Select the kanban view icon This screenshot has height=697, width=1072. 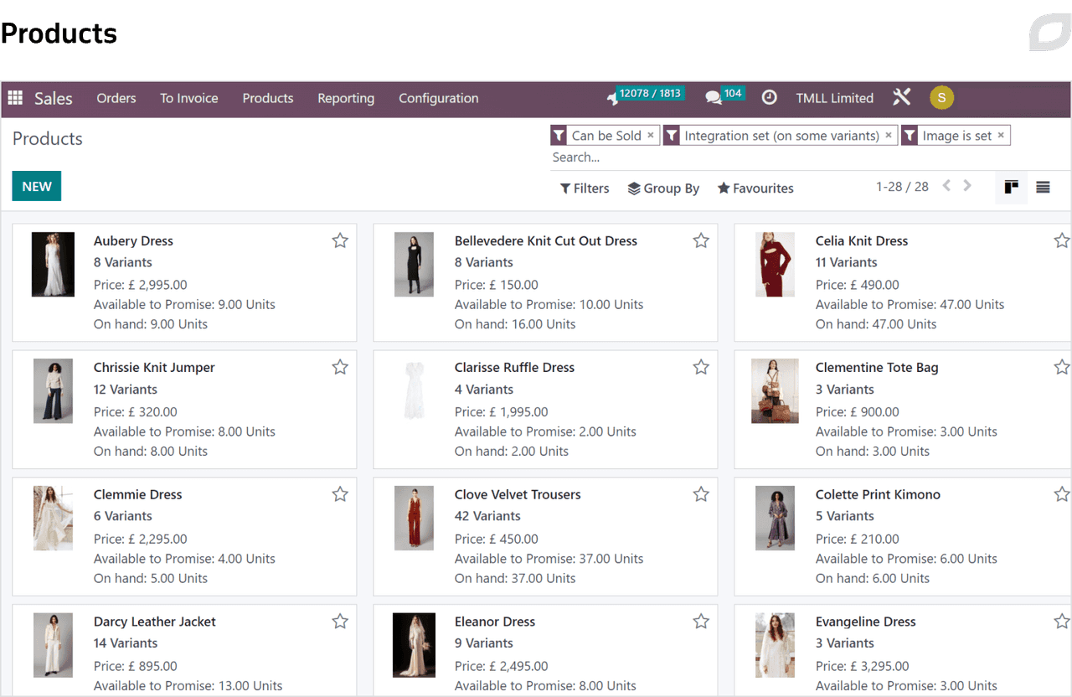[1011, 187]
